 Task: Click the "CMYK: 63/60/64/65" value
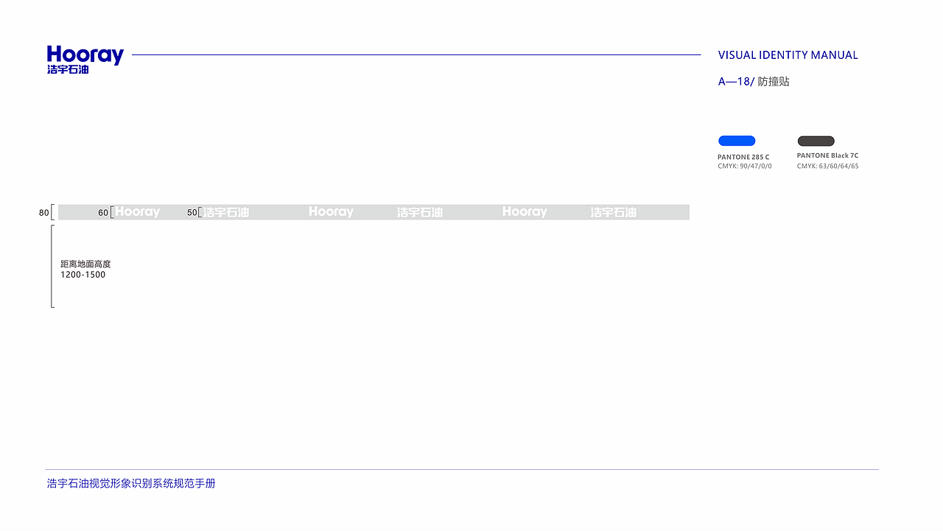point(827,166)
